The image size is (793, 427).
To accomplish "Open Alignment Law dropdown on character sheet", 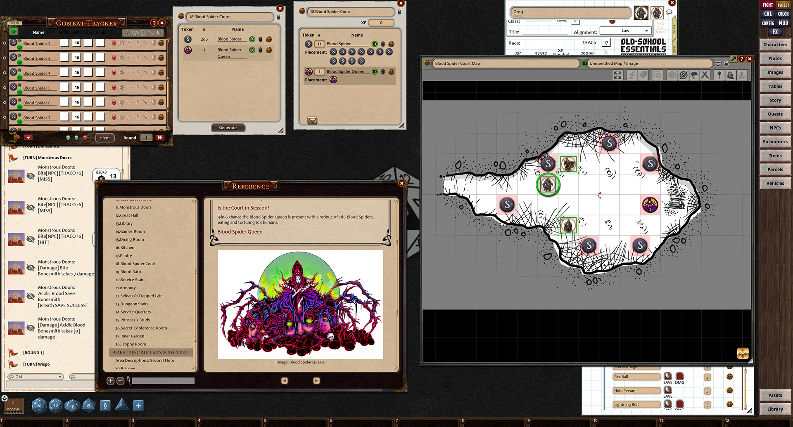I will tap(625, 31).
